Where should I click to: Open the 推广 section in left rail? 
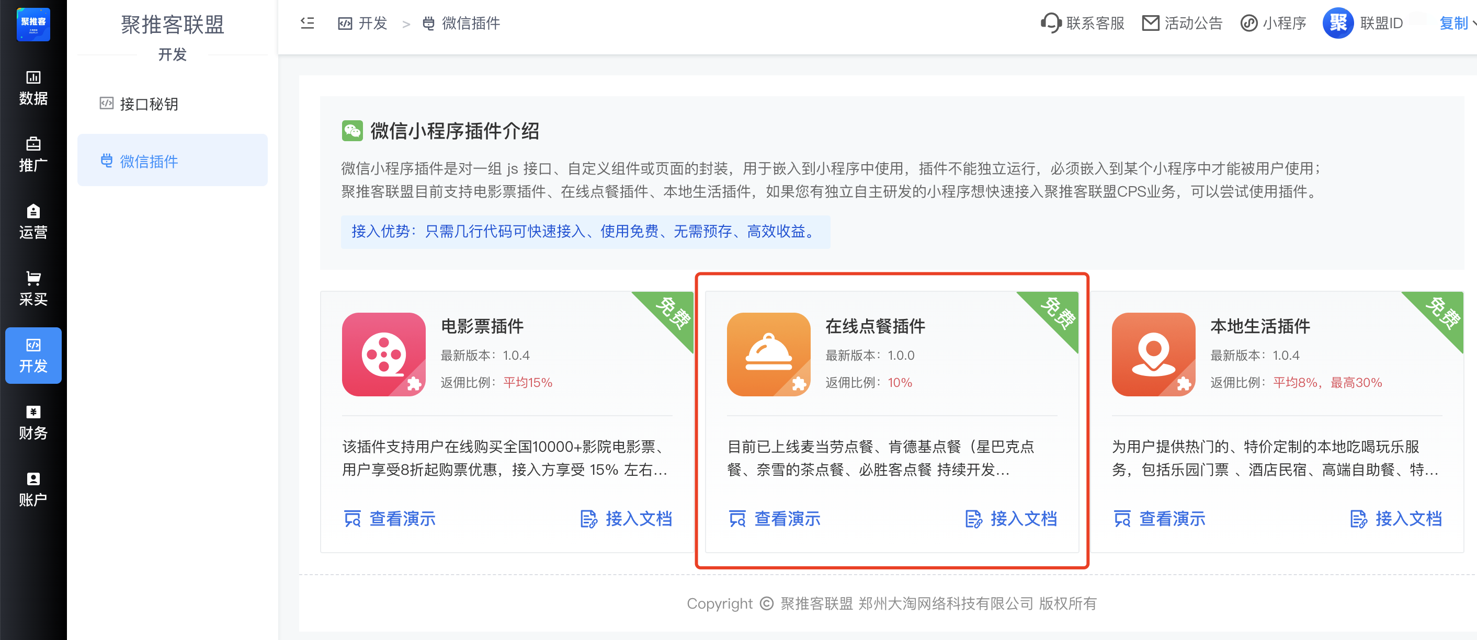[x=33, y=155]
